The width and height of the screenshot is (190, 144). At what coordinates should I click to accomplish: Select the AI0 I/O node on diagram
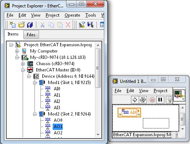(129, 113)
